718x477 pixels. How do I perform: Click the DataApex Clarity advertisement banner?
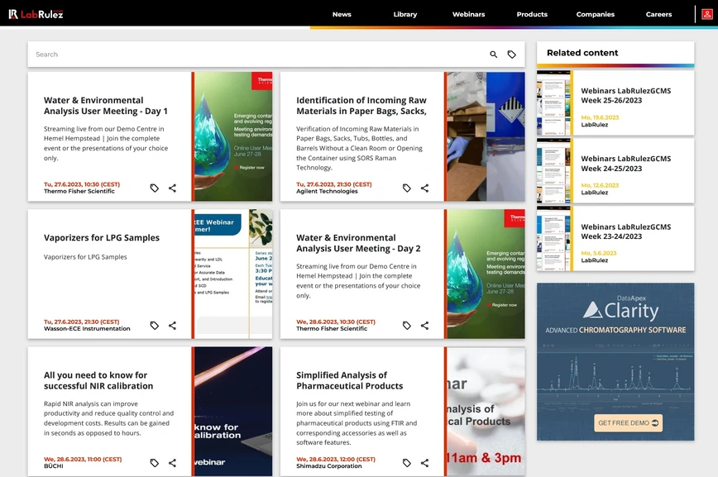[x=615, y=361]
